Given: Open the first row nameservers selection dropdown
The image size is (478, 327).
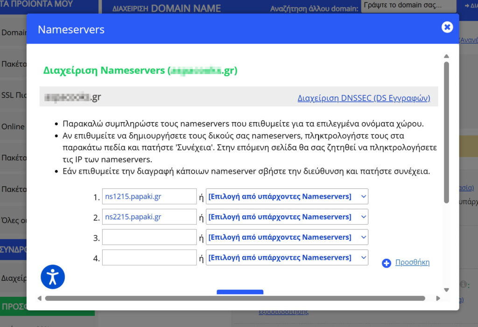Looking at the screenshot, I should (x=287, y=196).
